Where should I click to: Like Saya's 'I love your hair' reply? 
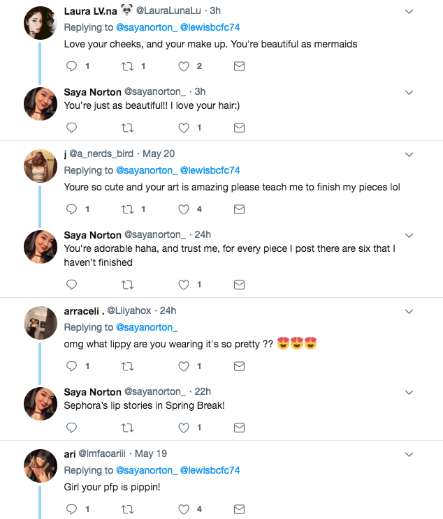[184, 128]
